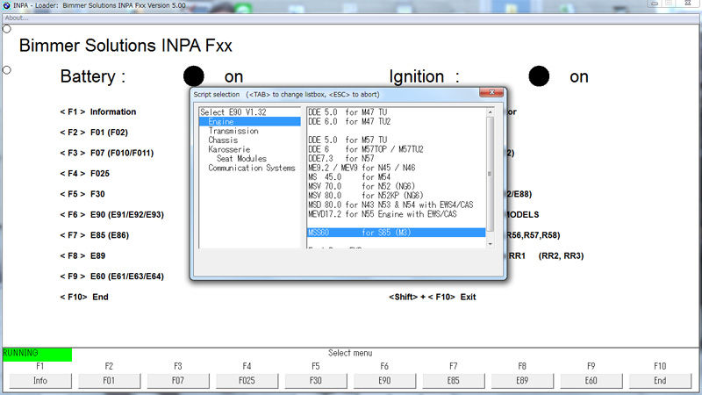
Task: Click the Shift + F10 Exit text
Action: click(433, 297)
